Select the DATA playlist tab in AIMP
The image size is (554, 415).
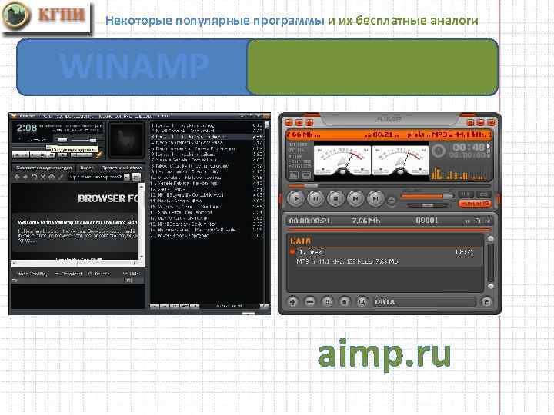(x=300, y=241)
